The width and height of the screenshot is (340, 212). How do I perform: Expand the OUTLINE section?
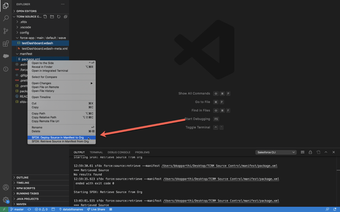(x=23, y=178)
